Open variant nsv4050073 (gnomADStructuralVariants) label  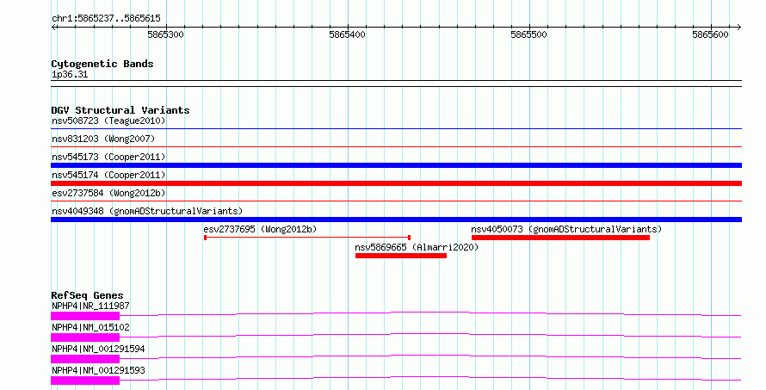(566, 229)
